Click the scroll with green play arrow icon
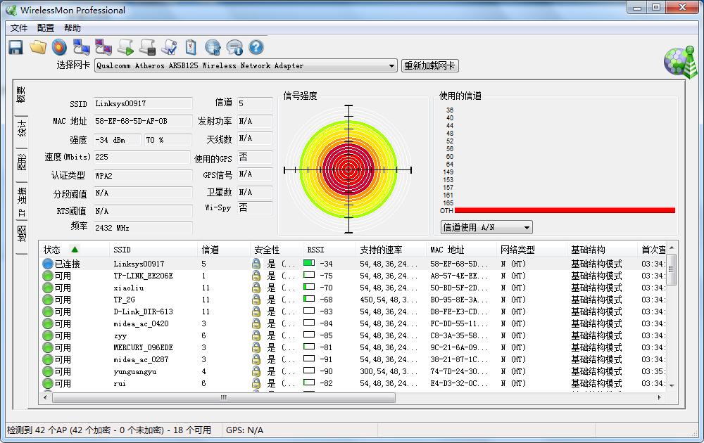704x443 pixels. (125, 47)
